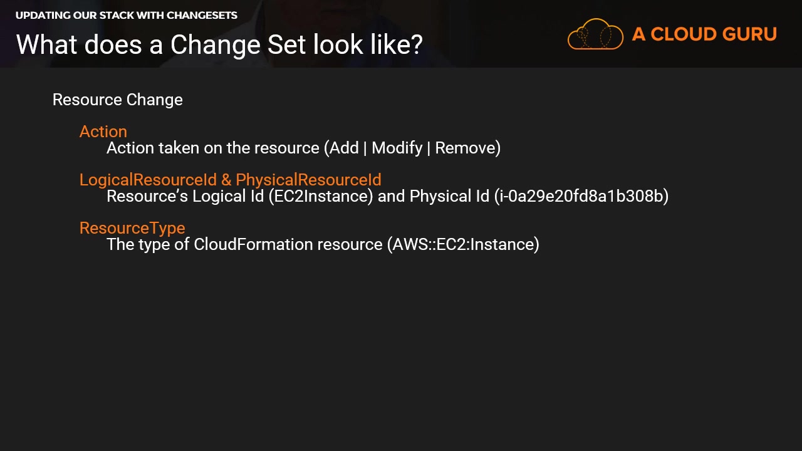Click the "Resource's Logical Id" phrase
802x451 pixels.
tap(185, 196)
